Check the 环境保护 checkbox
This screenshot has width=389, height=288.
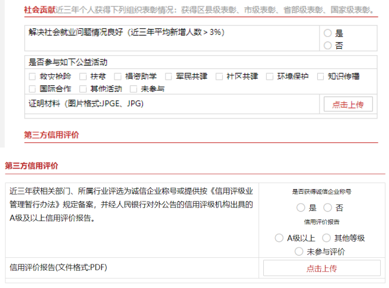[x=270, y=76]
